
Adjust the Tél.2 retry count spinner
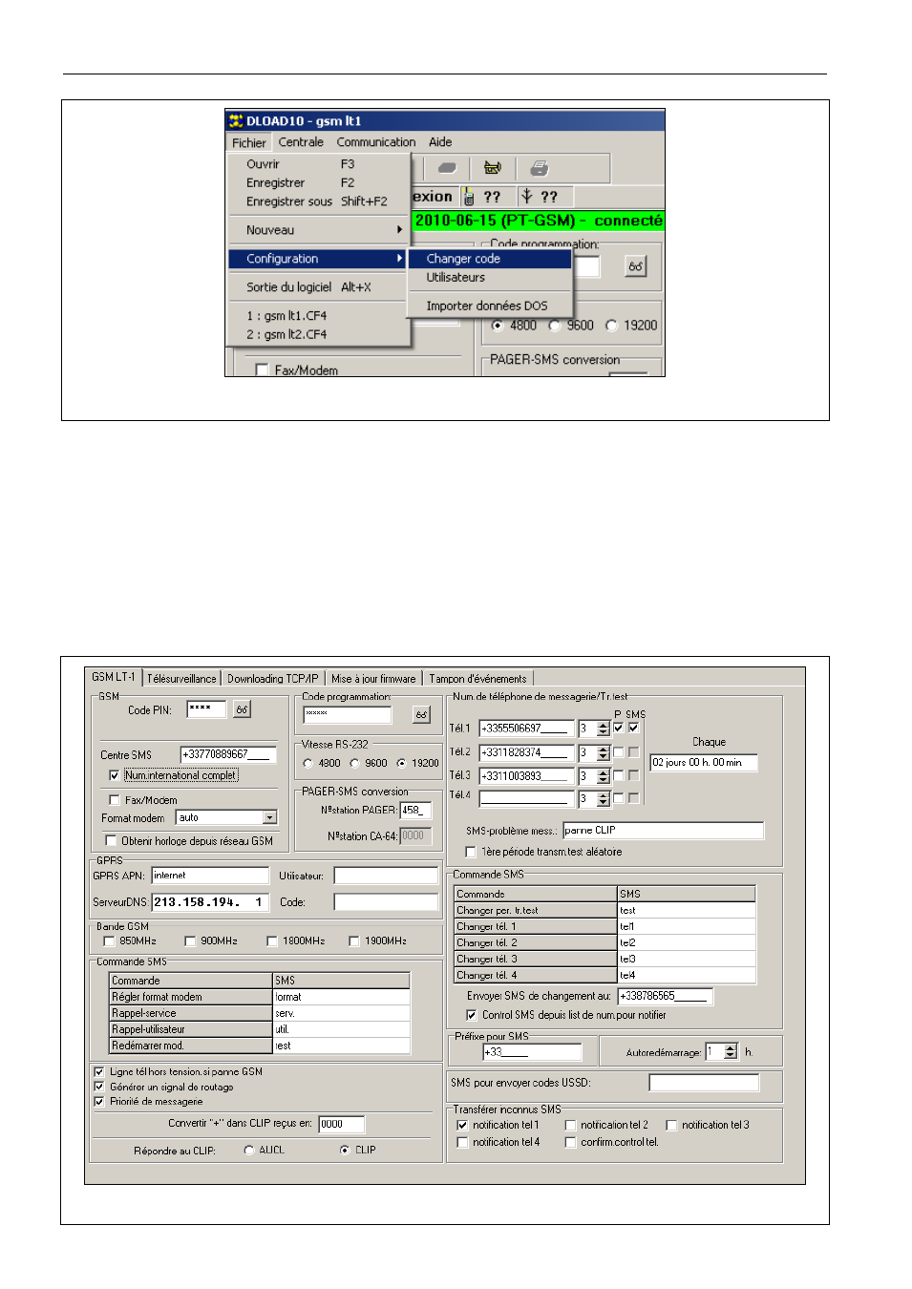[x=603, y=752]
